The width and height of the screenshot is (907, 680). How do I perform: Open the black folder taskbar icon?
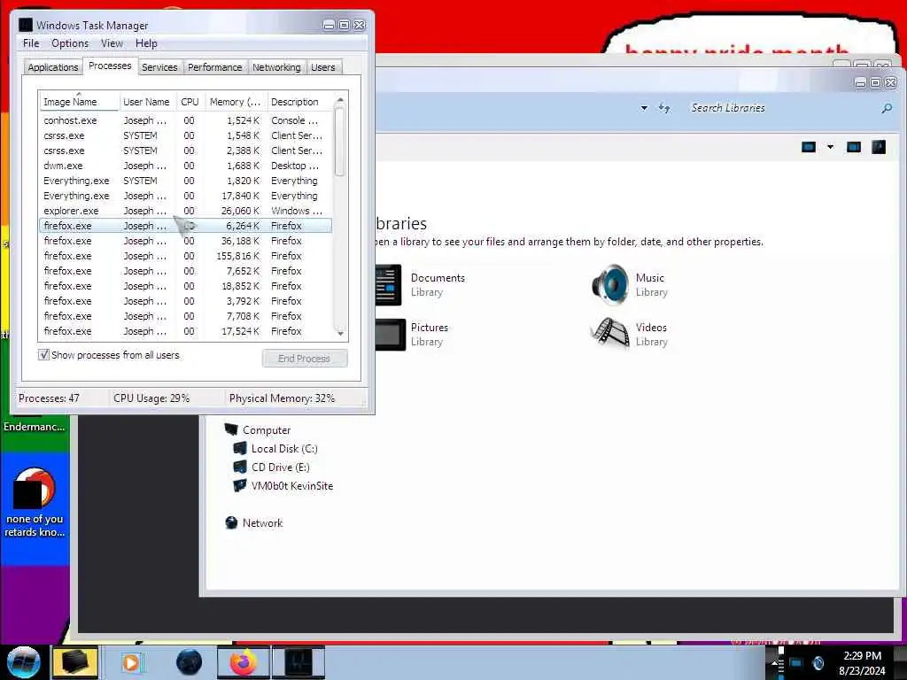(x=75, y=662)
